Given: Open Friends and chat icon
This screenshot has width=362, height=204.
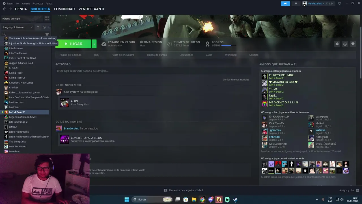Looking at the screenshot, I should [357, 190].
